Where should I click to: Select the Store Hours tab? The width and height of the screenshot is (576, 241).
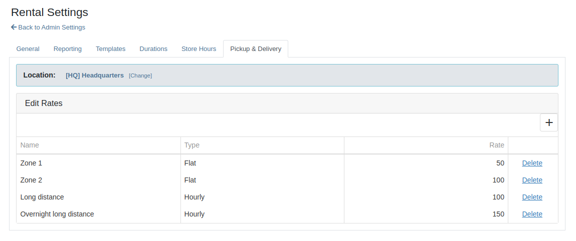point(199,48)
